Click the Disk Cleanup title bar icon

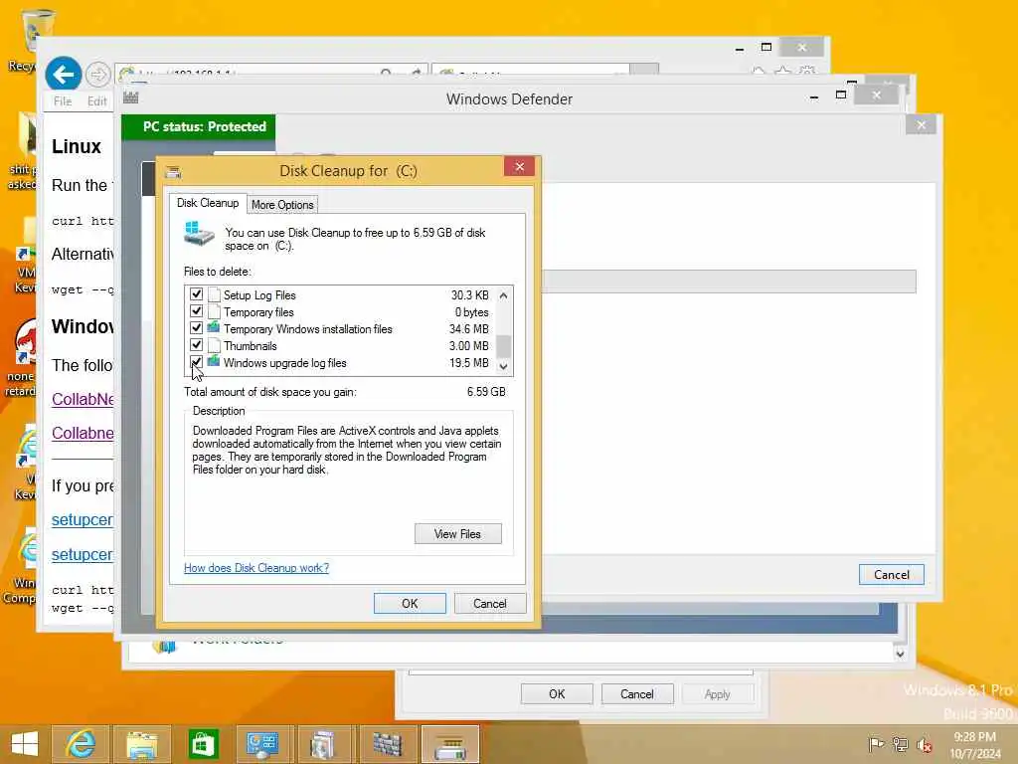[x=173, y=171]
